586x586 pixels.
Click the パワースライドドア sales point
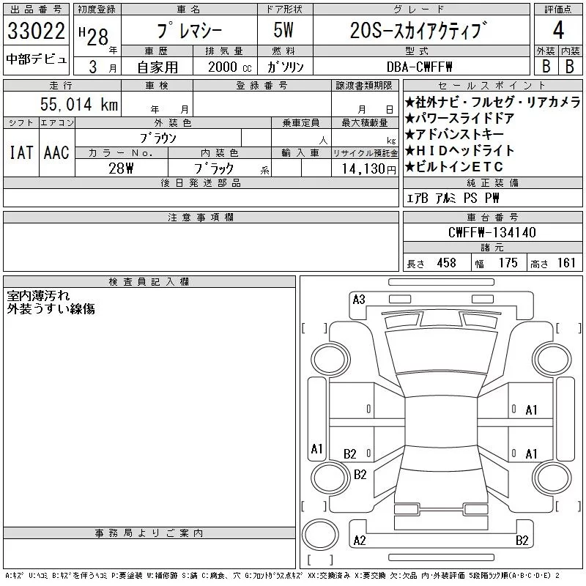tap(459, 119)
